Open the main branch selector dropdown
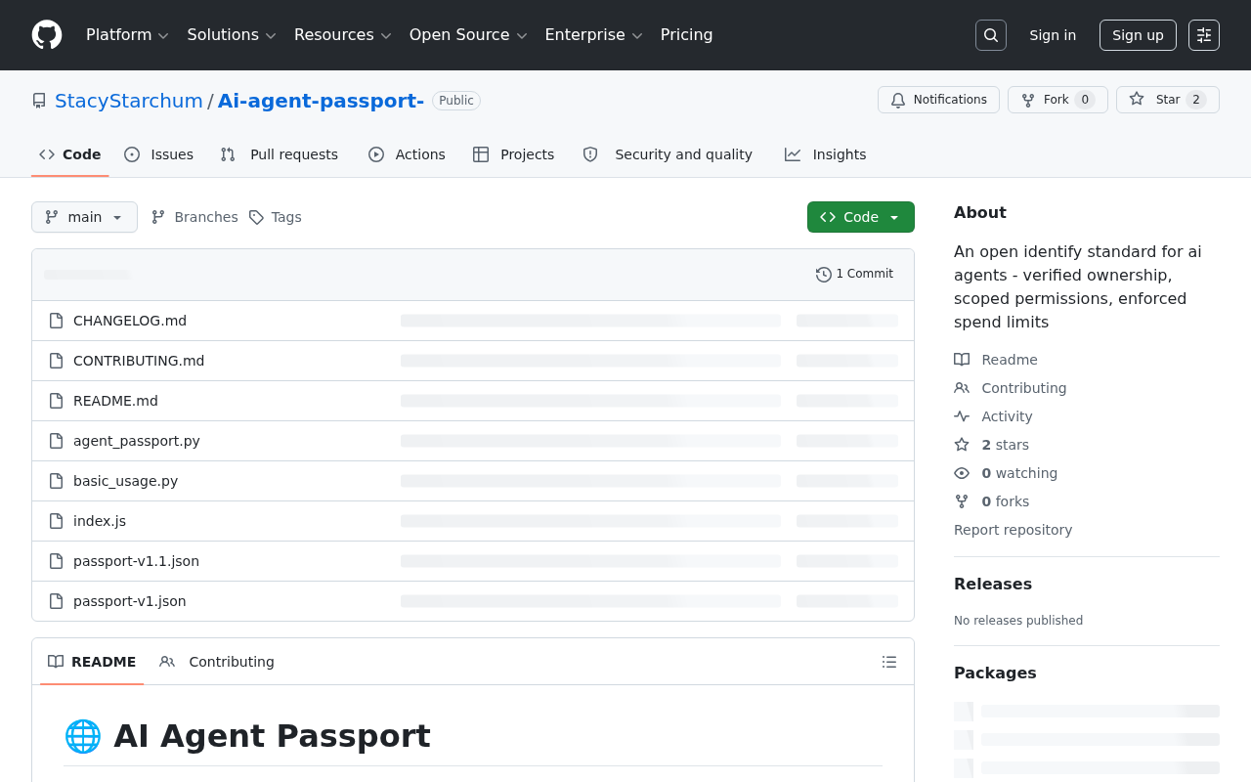The image size is (1251, 782). (84, 217)
